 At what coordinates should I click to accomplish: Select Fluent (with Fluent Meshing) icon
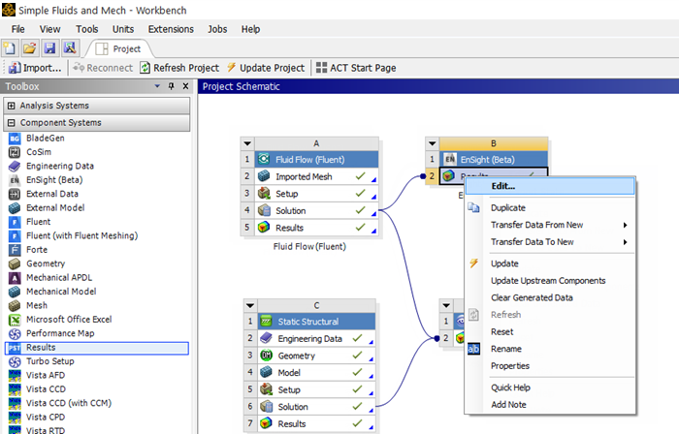tap(15, 235)
